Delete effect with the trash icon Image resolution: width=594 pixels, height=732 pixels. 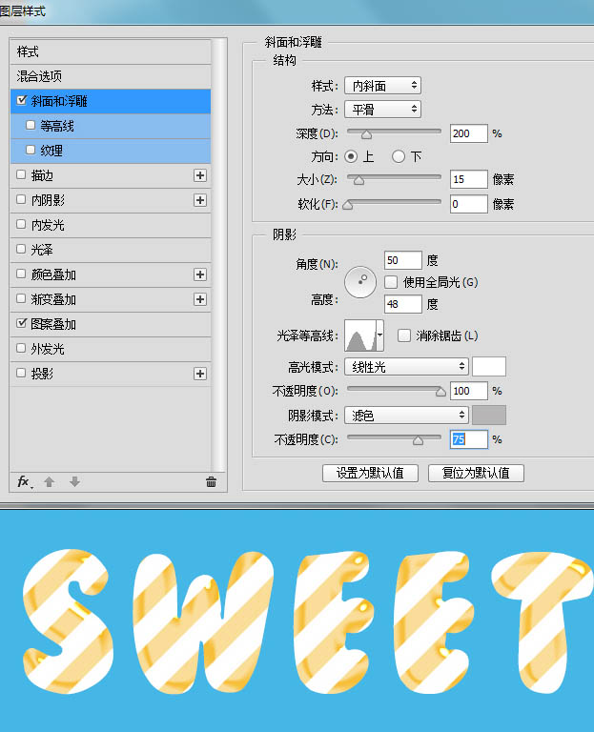211,481
